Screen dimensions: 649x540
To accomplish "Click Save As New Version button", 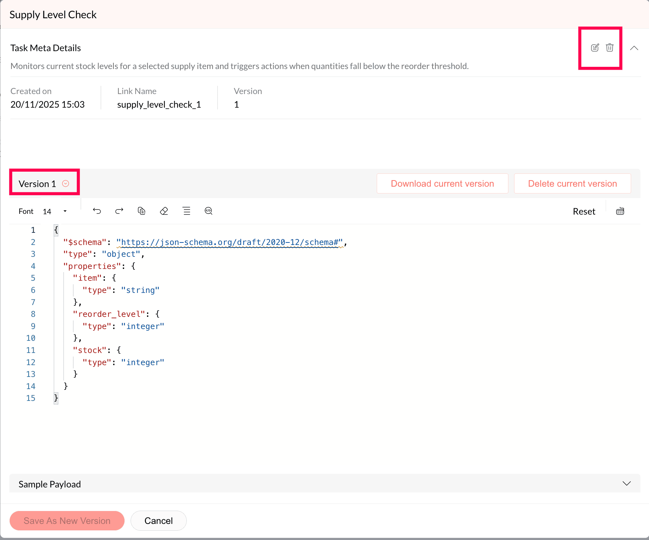I will pos(67,521).
